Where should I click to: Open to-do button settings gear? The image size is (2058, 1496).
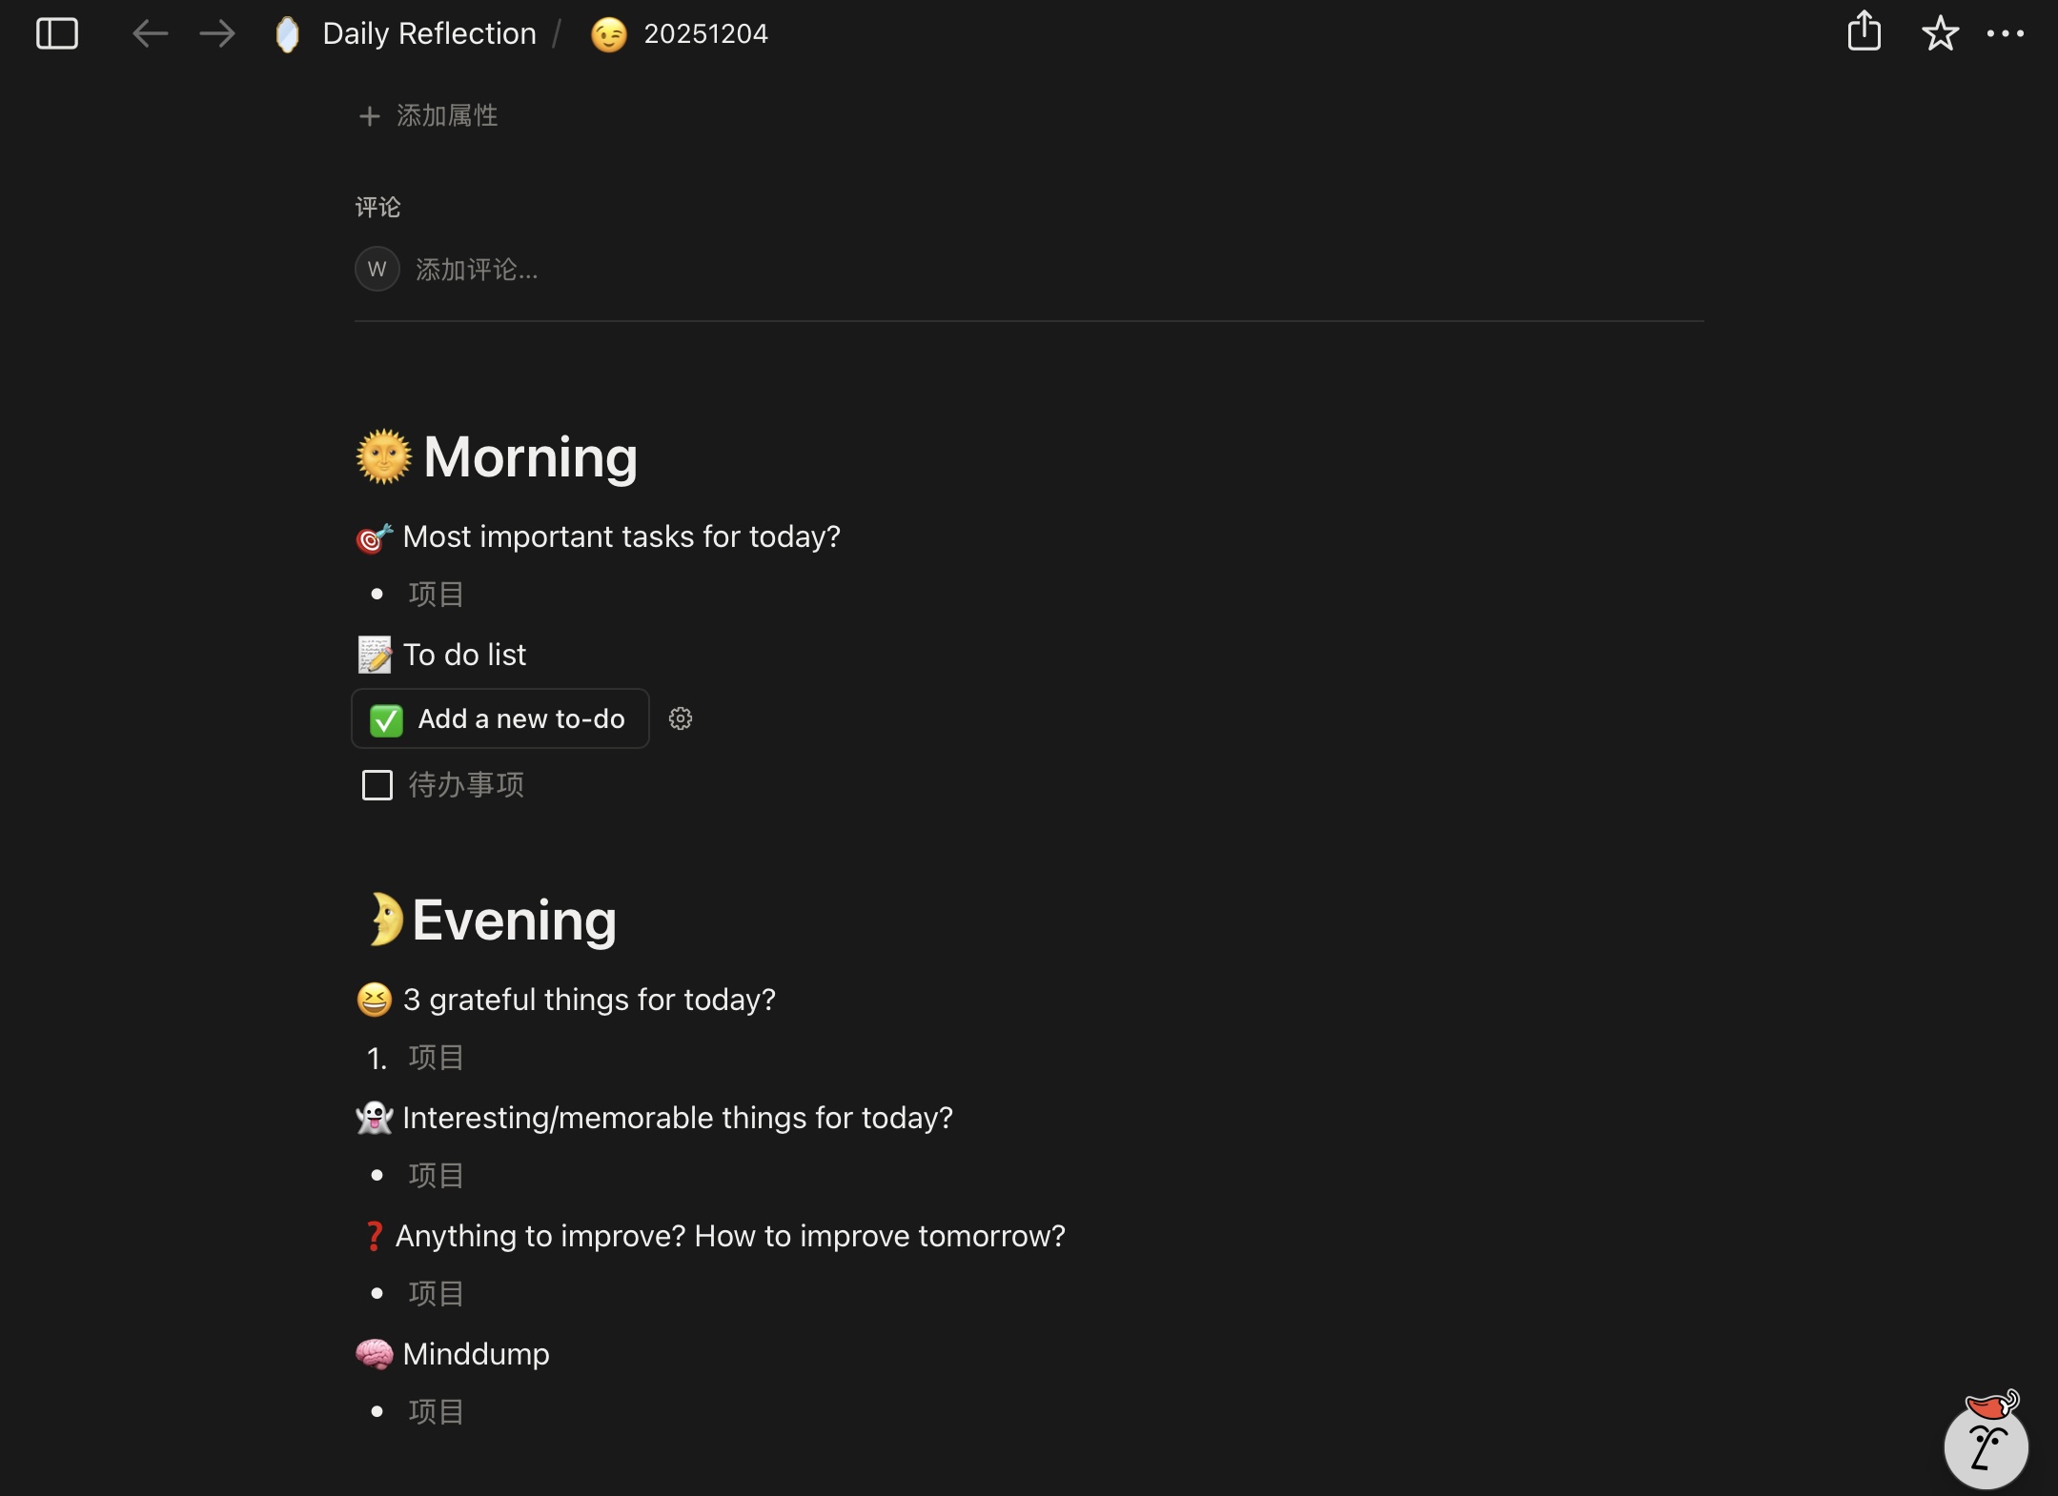pos(680,718)
